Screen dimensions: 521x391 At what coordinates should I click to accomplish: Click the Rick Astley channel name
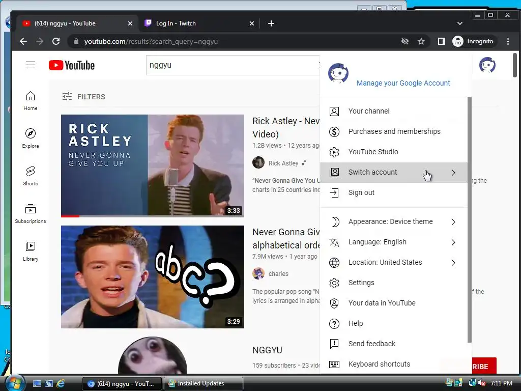(x=283, y=163)
